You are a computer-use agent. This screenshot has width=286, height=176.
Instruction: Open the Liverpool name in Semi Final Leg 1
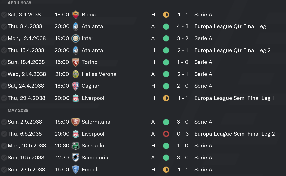pyautogui.click(x=93, y=98)
